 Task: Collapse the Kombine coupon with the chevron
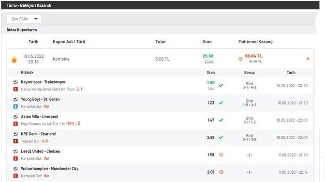[x=308, y=59]
